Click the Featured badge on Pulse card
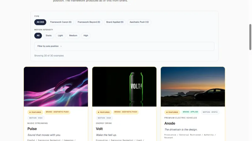 35,112
